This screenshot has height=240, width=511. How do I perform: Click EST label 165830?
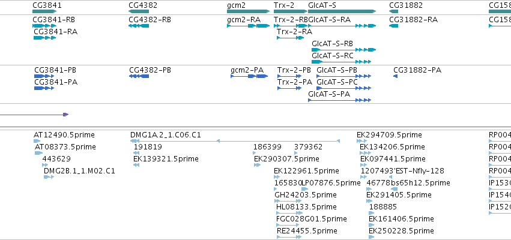coord(288,184)
